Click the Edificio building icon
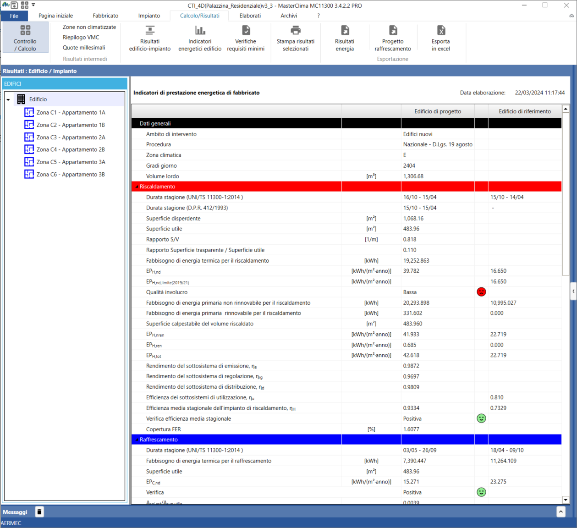The height and width of the screenshot is (528, 577). (21, 99)
